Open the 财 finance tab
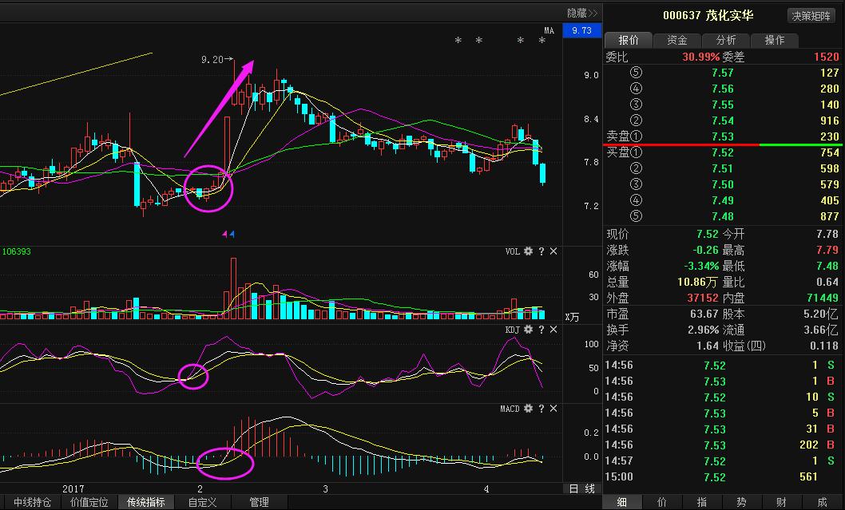Screen dimensions: 845x510 782,503
